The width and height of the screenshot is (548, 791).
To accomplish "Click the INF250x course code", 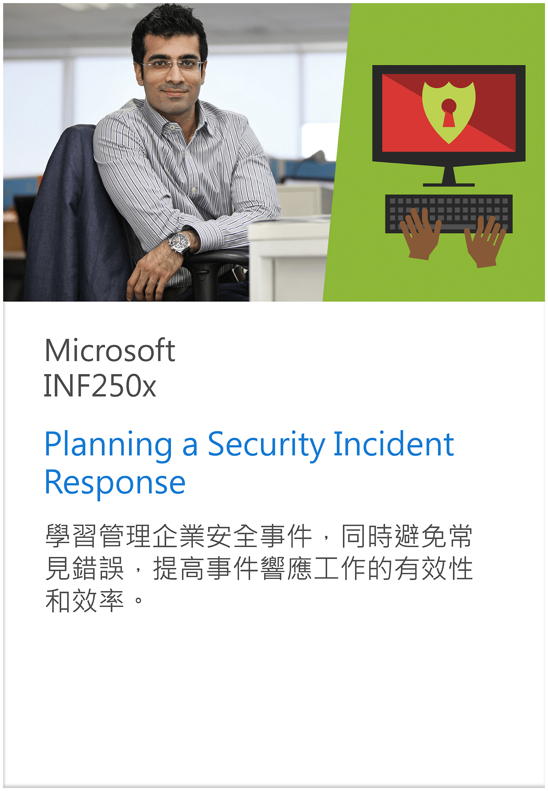I will (100, 385).
